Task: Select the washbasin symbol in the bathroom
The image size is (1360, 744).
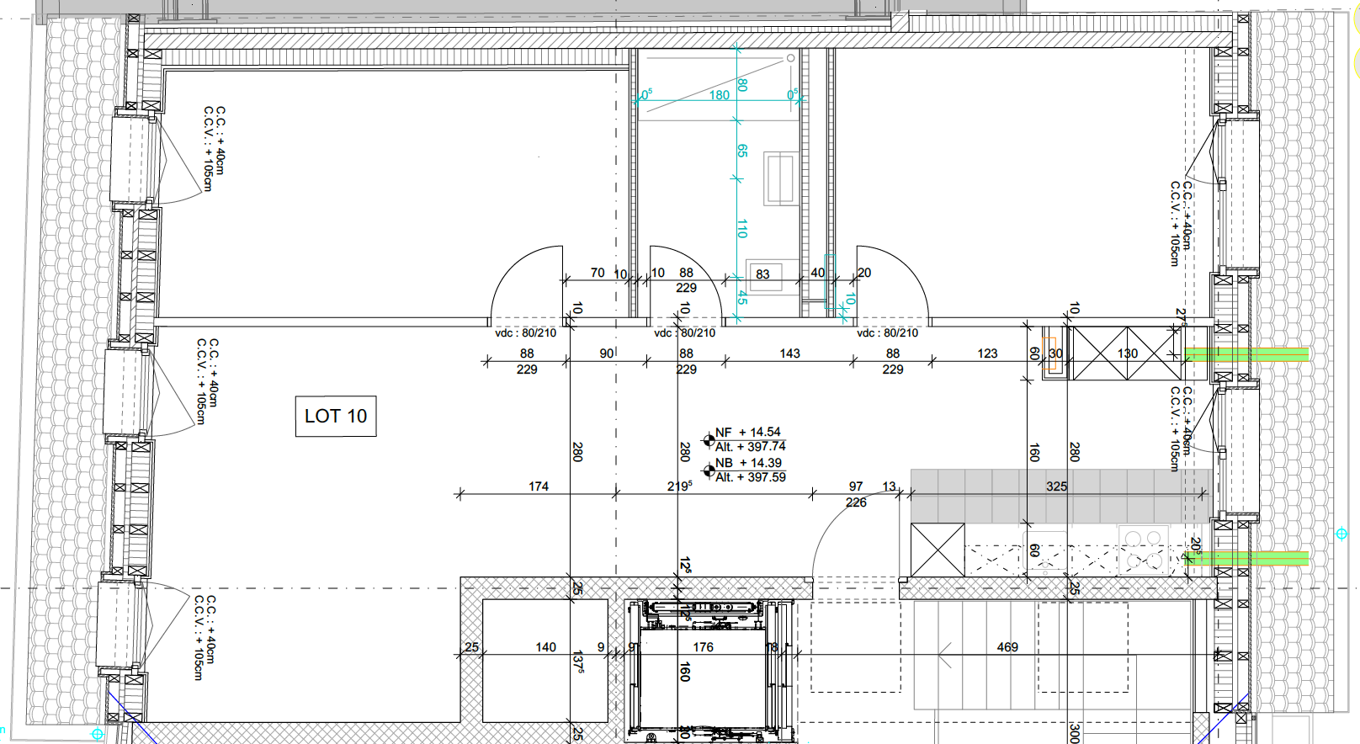Action: [780, 178]
